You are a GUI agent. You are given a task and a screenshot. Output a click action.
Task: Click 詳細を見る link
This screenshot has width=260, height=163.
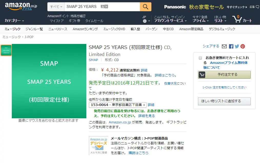147,116
